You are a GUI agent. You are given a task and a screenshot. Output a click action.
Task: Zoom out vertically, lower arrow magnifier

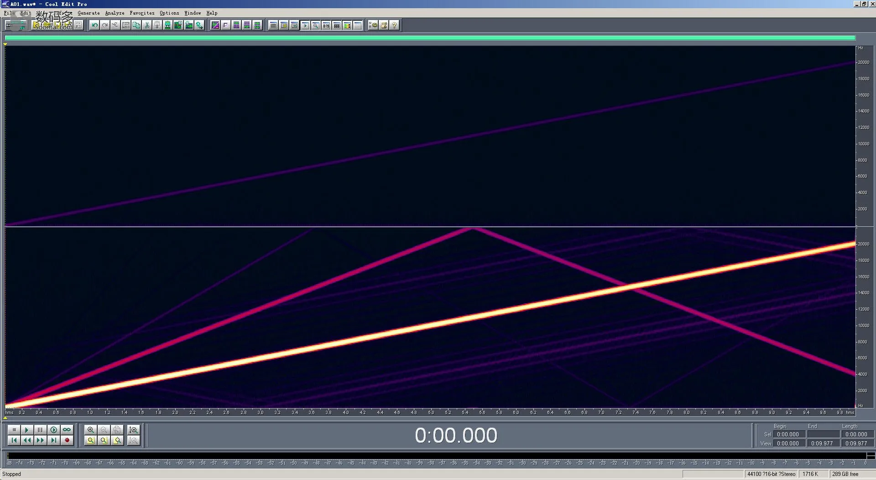click(133, 440)
